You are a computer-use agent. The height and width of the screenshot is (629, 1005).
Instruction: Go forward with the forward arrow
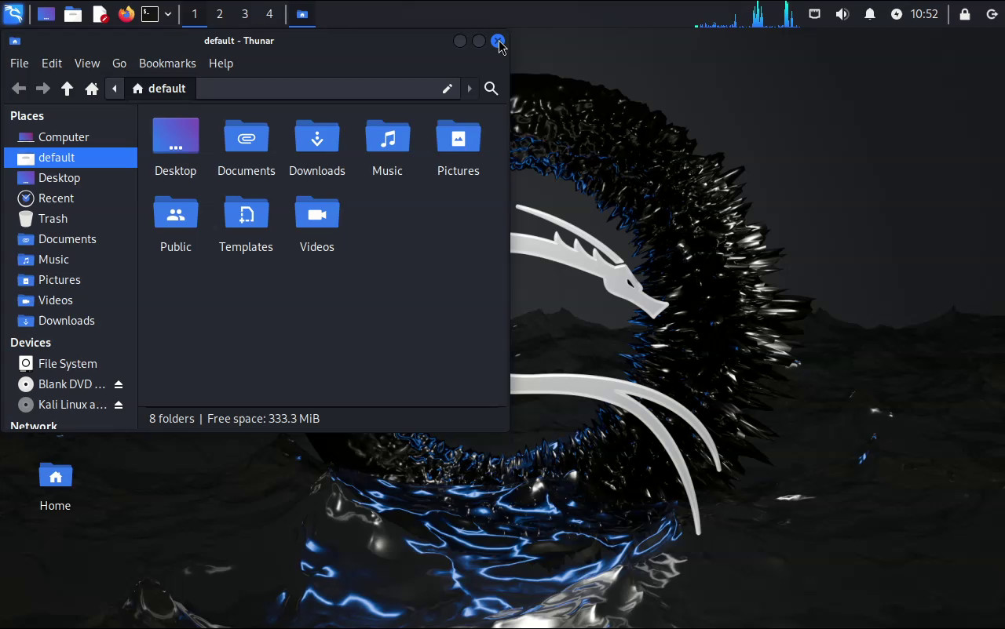coord(43,89)
